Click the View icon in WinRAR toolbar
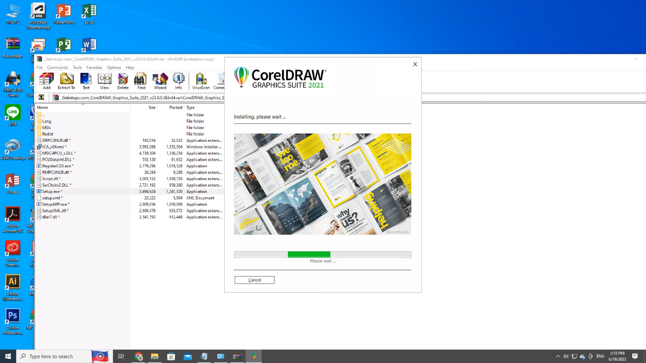Viewport: 646px width, 363px height. tap(105, 81)
